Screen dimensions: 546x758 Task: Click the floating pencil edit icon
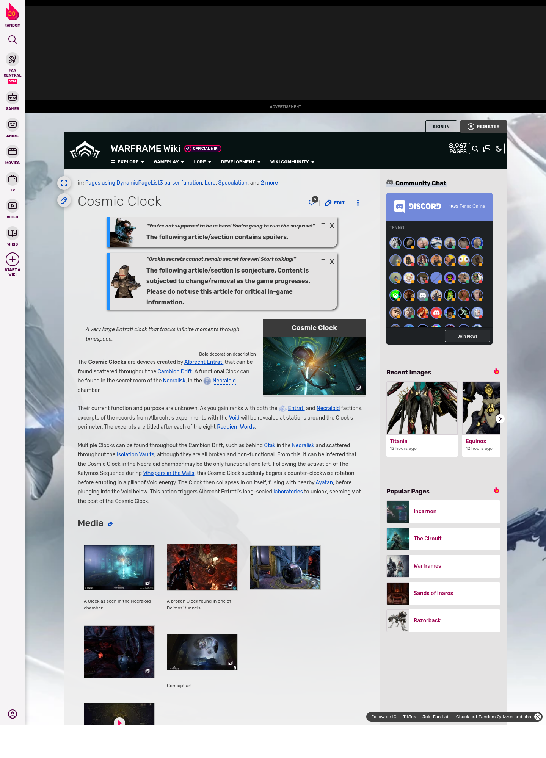pos(64,200)
